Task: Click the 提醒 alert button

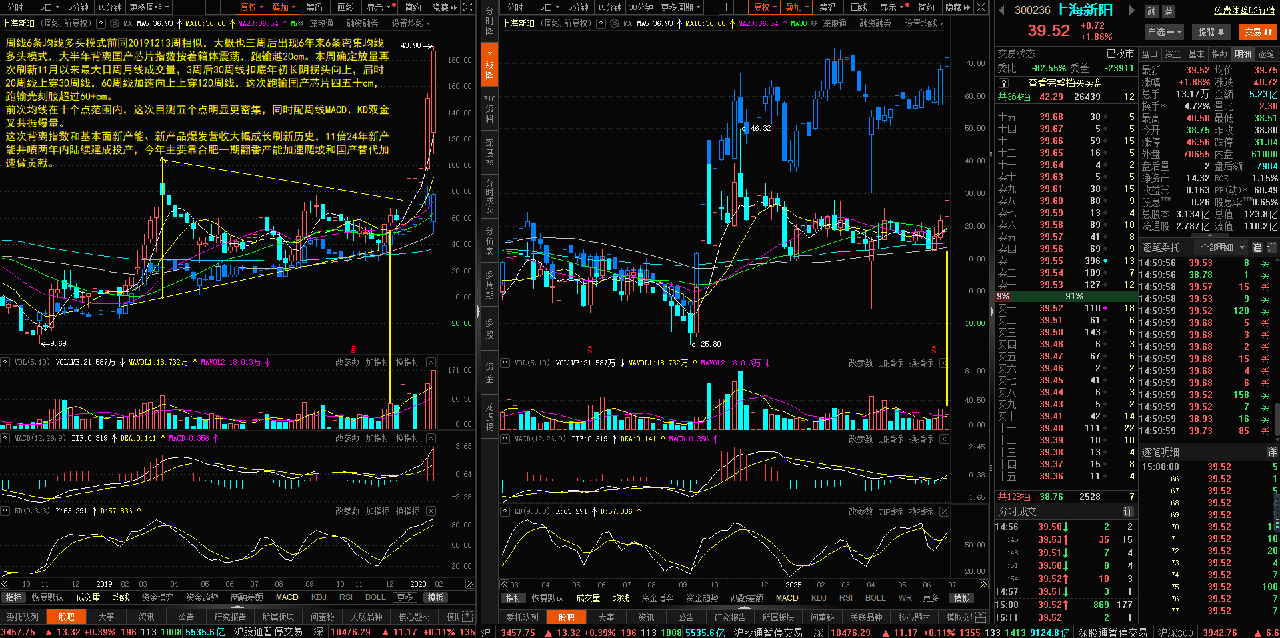Action: point(1211,32)
